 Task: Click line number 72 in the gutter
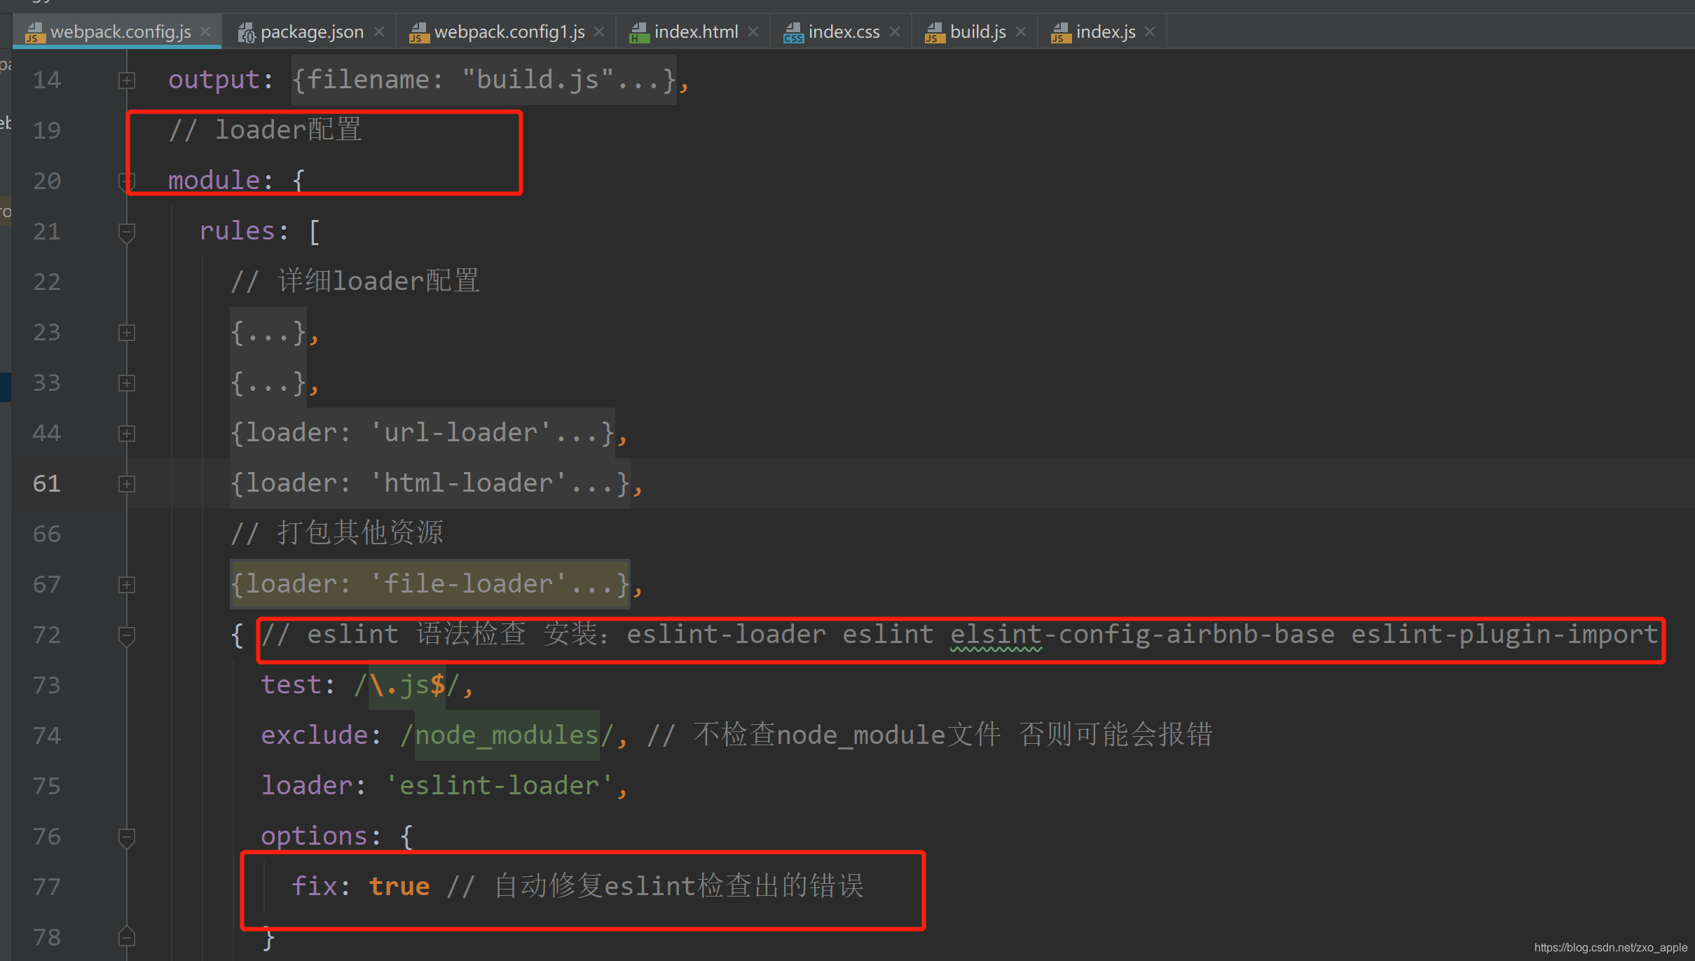tap(47, 635)
